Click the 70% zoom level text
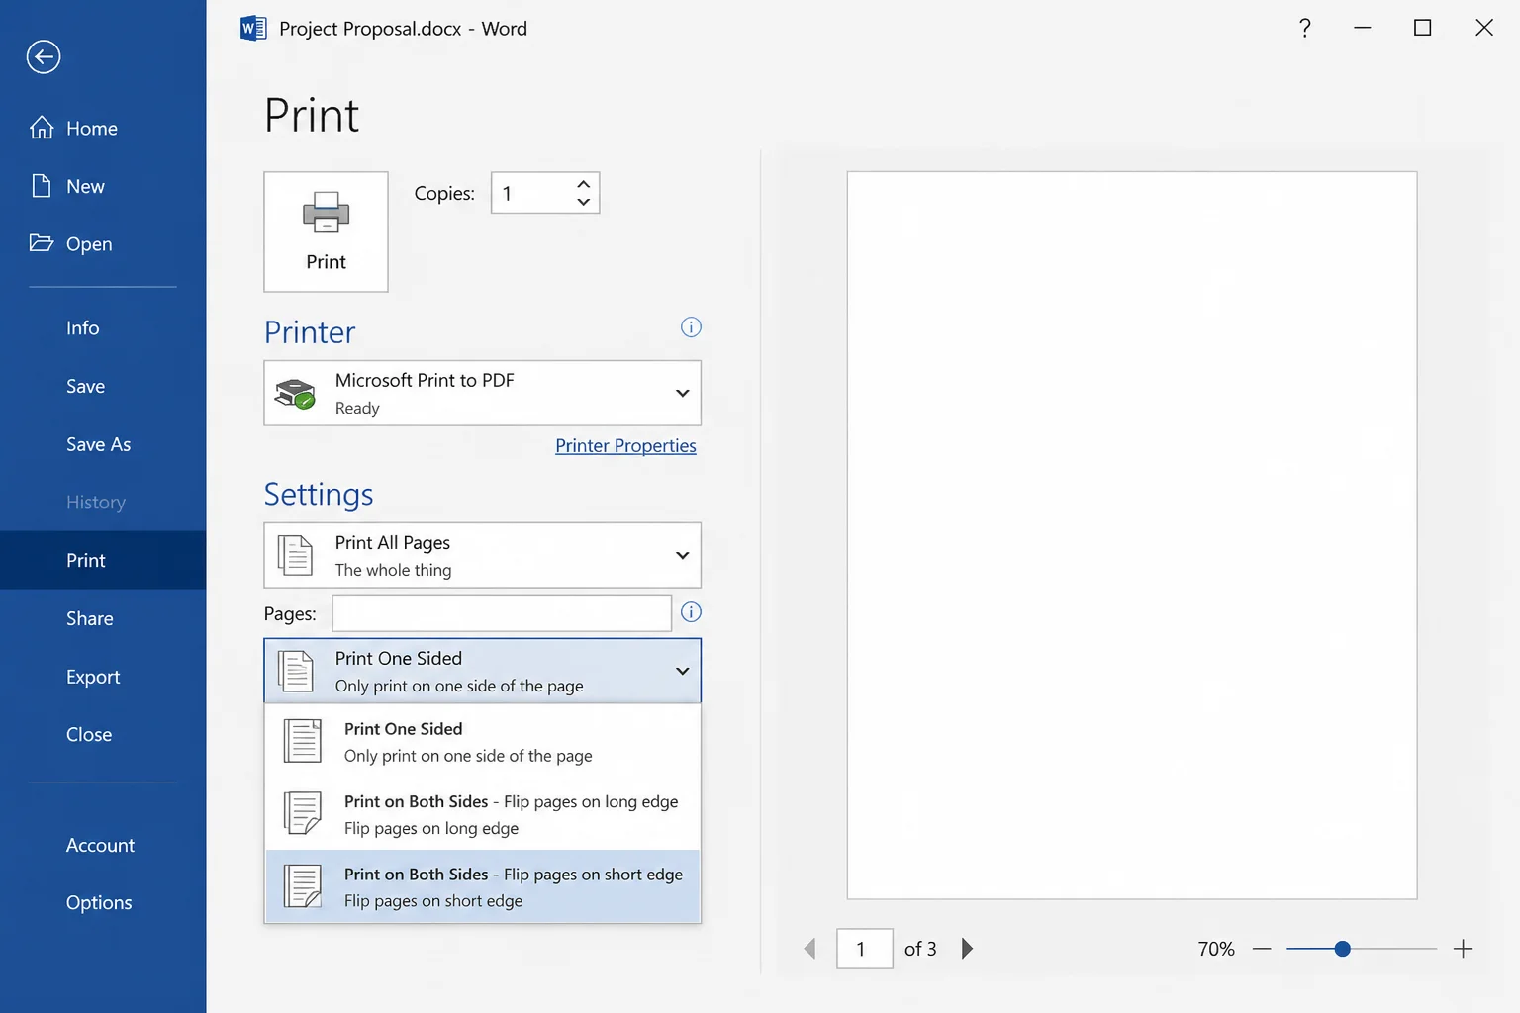Viewport: 1520px width, 1013px height. [1216, 949]
